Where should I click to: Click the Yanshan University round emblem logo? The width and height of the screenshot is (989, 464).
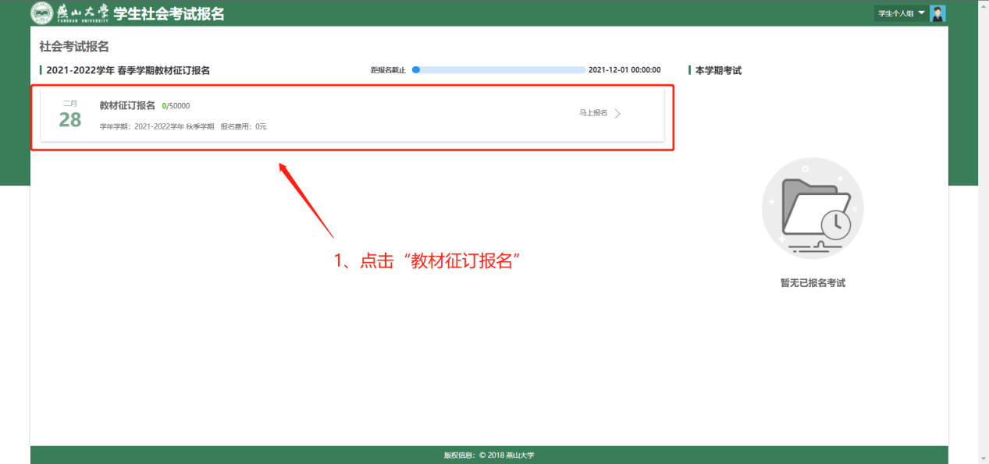(42, 13)
